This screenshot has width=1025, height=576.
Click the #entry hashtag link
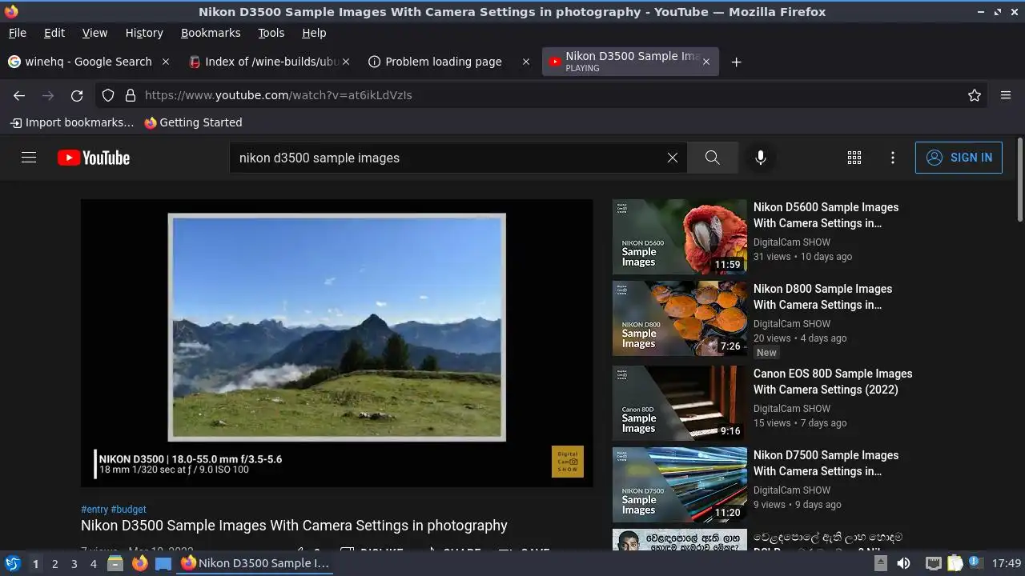click(x=94, y=510)
